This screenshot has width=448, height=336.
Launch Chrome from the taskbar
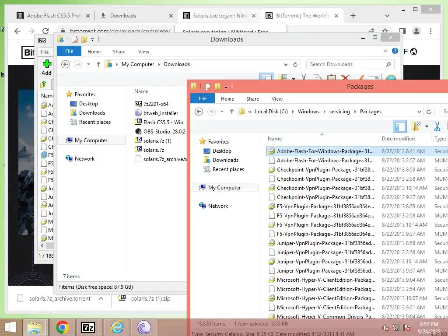click(x=62, y=327)
